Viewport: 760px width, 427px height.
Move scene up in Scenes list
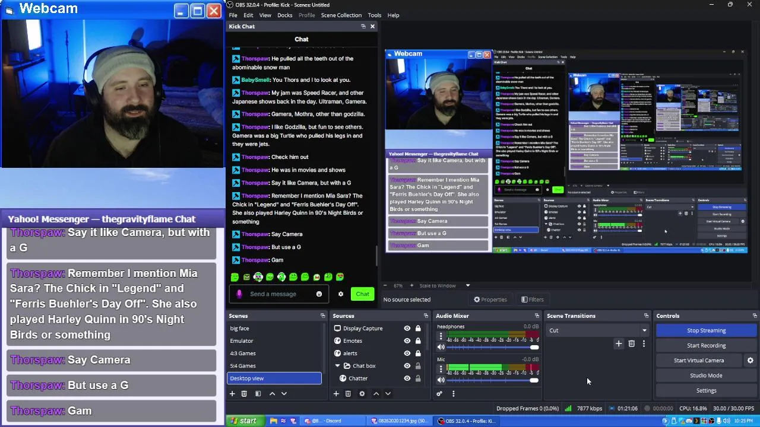[272, 394]
